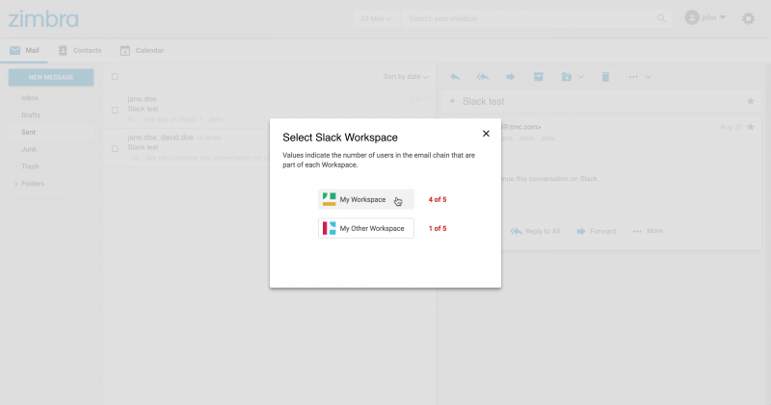Select My Workspace in the dialog
The height and width of the screenshot is (405, 771).
pos(366,199)
